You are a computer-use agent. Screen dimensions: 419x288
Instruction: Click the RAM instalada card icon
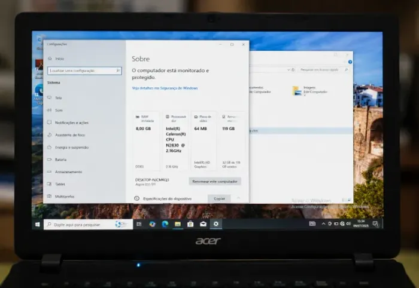point(138,117)
